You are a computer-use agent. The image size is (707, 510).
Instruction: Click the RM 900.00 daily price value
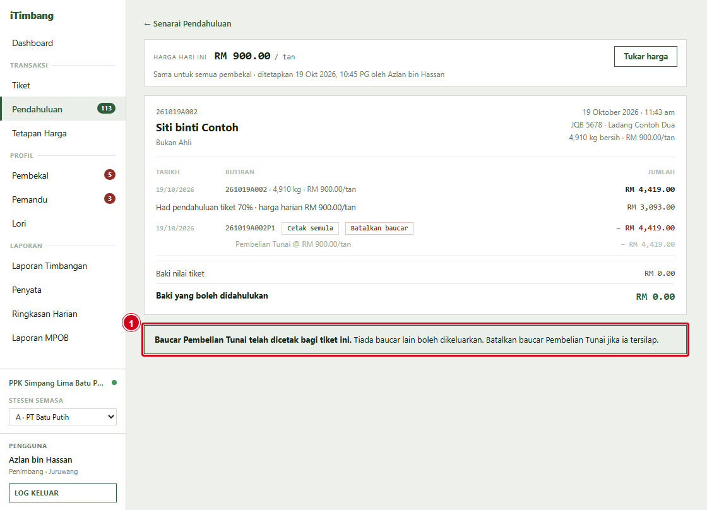pyautogui.click(x=242, y=56)
